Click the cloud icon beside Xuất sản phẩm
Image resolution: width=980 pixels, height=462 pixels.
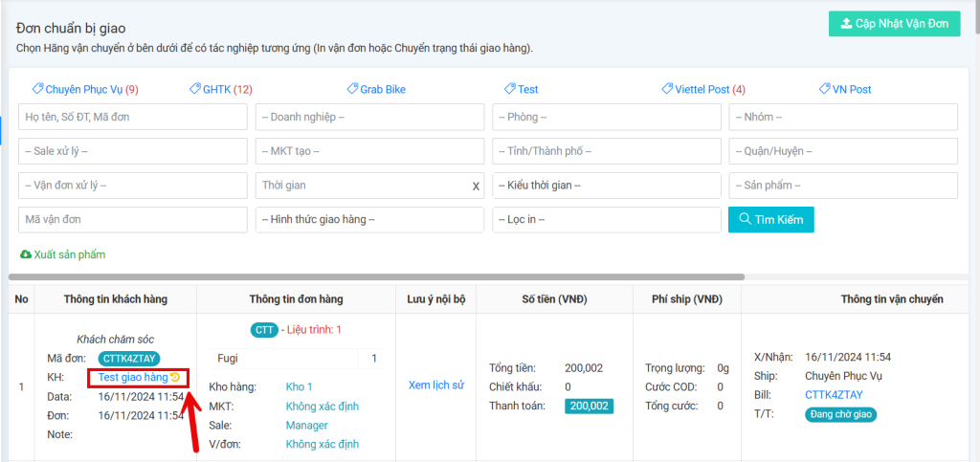tap(25, 254)
